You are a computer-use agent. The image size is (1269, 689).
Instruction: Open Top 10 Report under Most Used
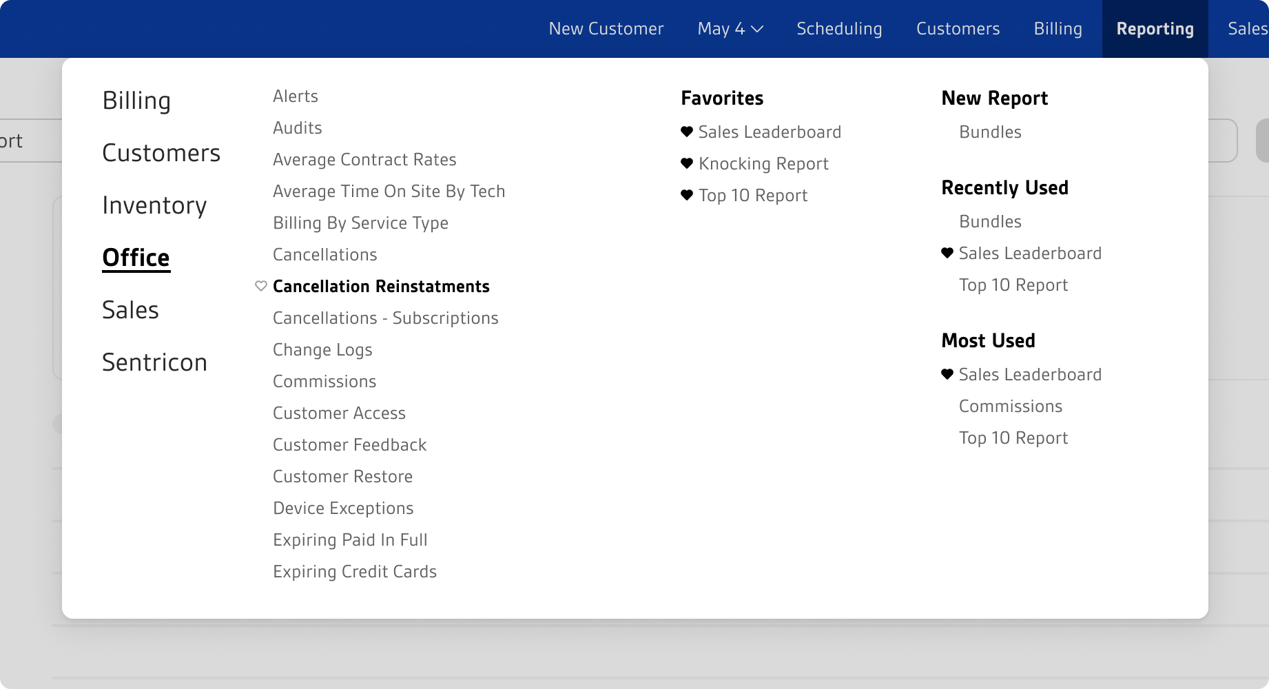tap(1013, 438)
